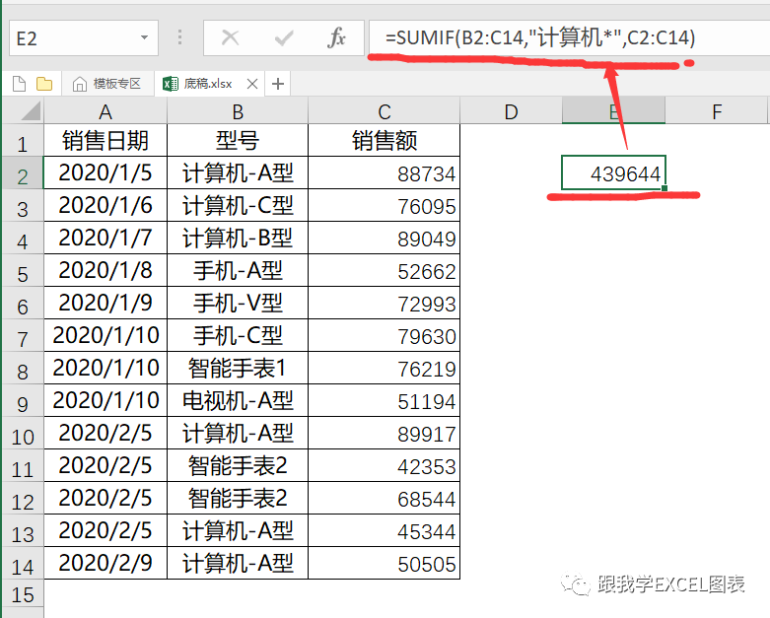Screen dimensions: 770x618
Task: Click sales value 42353
Action: 385,465
